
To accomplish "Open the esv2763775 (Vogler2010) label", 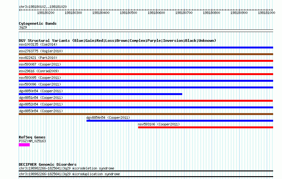I will click(x=41, y=51).
